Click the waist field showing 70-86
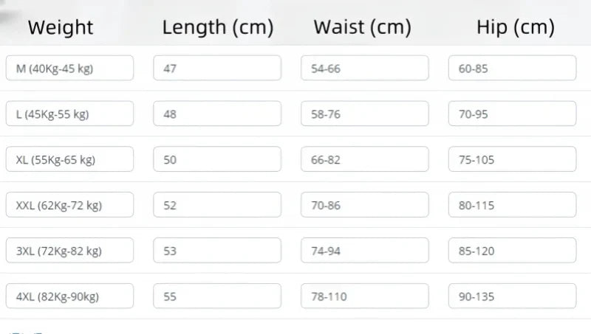This screenshot has height=334, width=591. 365,206
